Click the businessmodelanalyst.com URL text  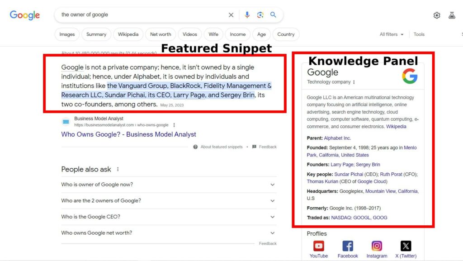[121, 125]
